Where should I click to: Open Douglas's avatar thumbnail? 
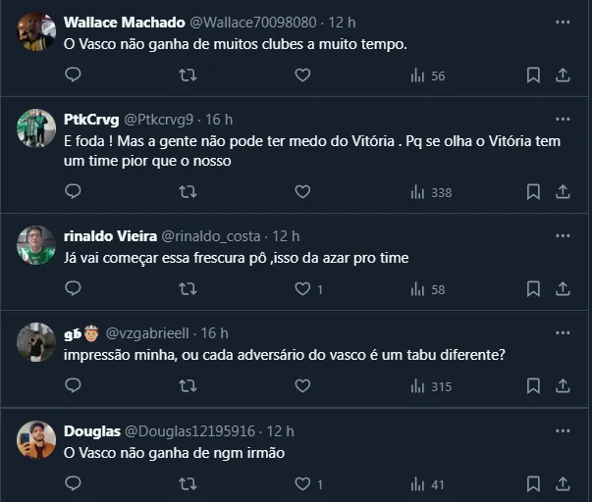[36, 439]
